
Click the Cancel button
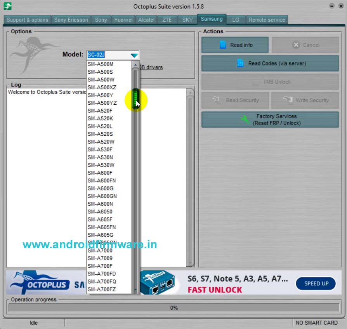click(305, 45)
